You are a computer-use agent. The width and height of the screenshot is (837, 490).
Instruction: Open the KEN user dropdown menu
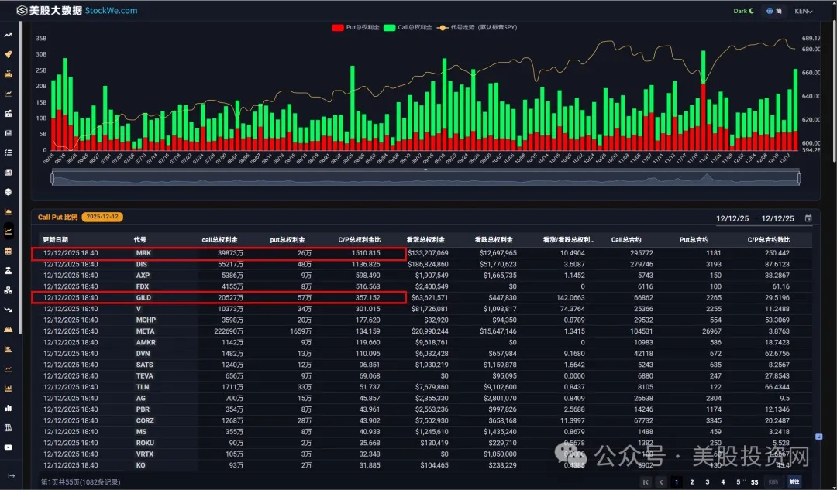click(803, 11)
